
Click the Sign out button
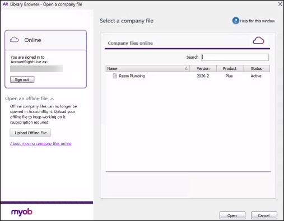pyautogui.click(x=22, y=79)
